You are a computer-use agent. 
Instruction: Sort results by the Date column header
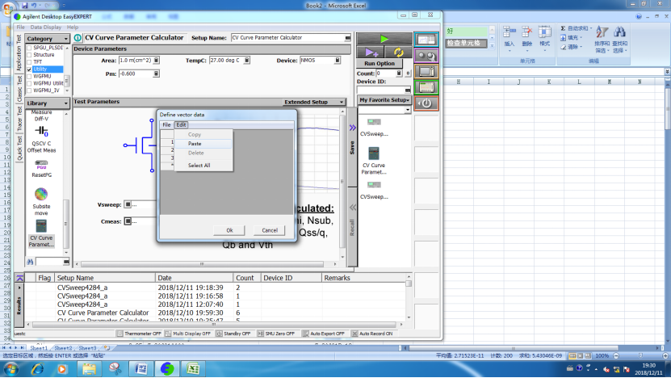[195, 278]
